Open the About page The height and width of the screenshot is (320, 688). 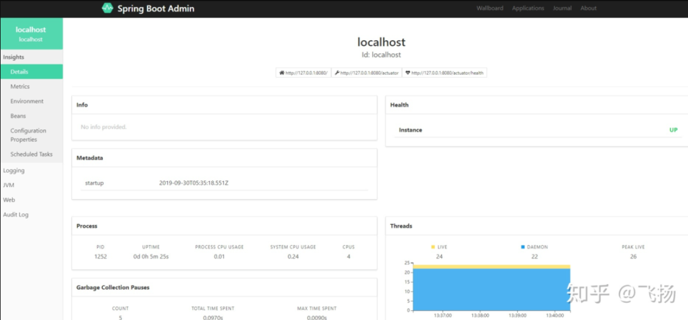(x=588, y=8)
